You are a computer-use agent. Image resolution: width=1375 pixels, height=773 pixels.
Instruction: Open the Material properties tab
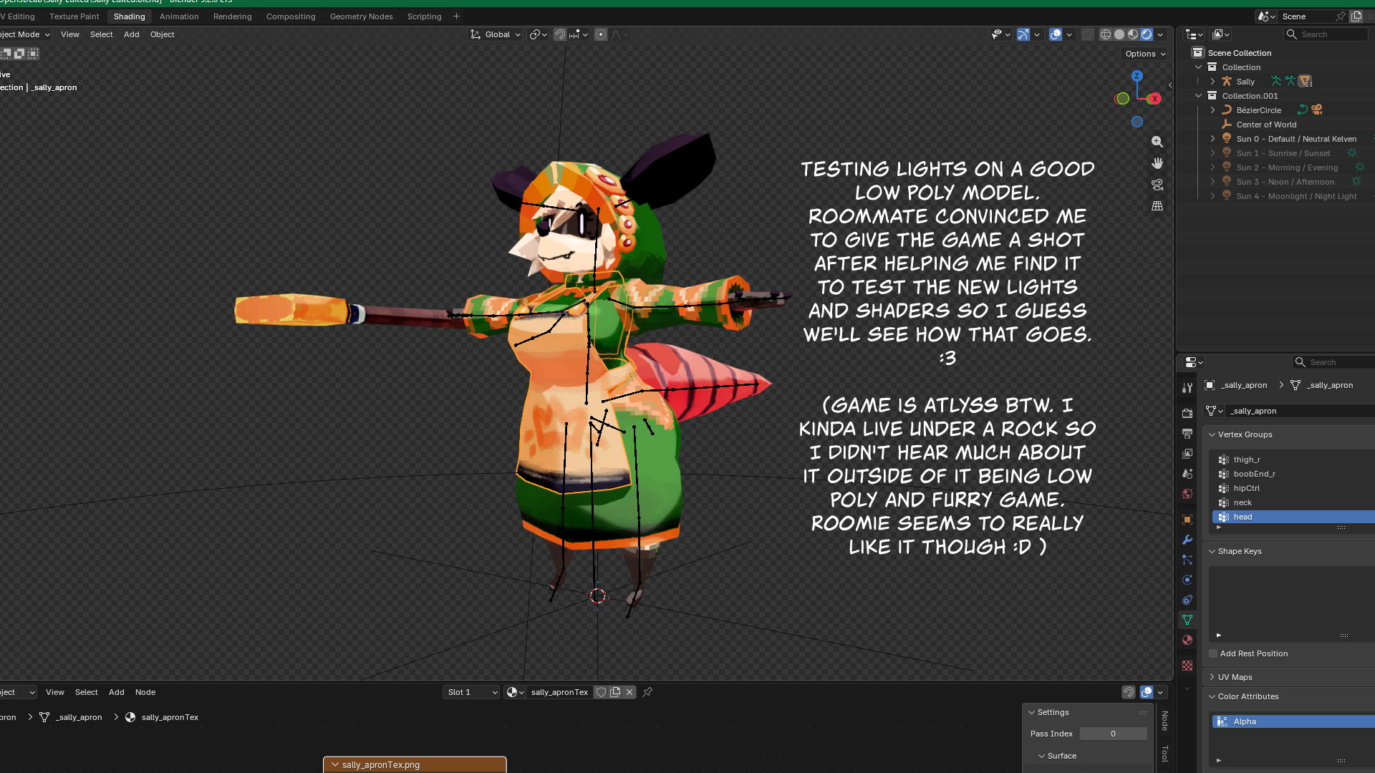tap(1187, 640)
